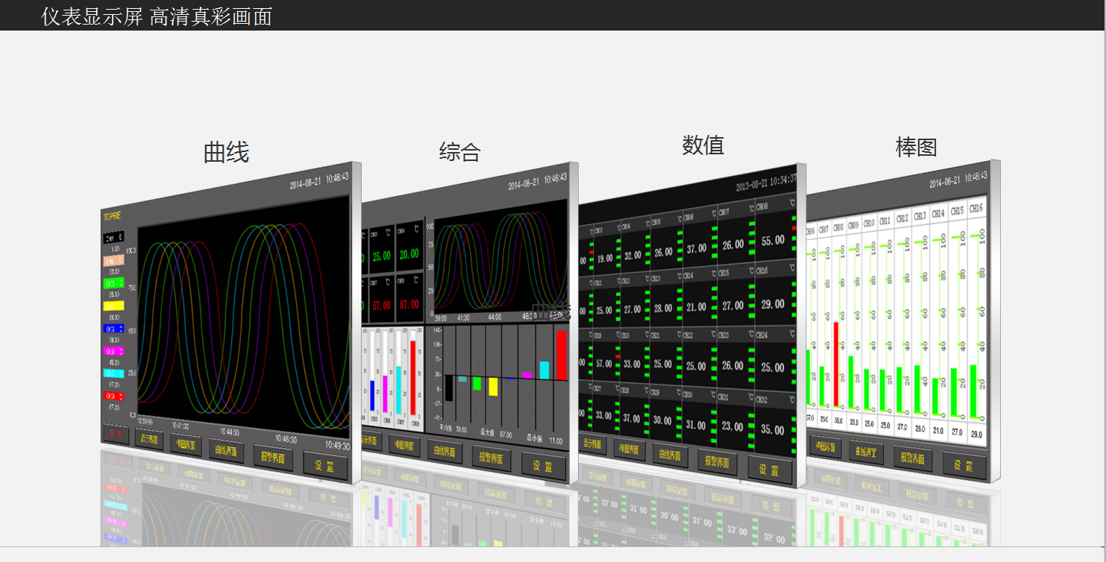Click 棒图界面 button on the 曲线 screen
The height and width of the screenshot is (562, 1106).
(x=185, y=445)
